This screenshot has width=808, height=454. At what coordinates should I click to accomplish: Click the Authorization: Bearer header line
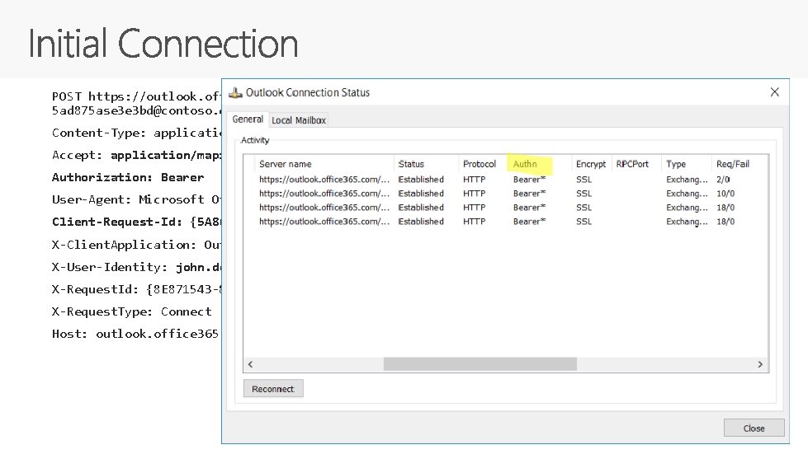click(x=128, y=177)
